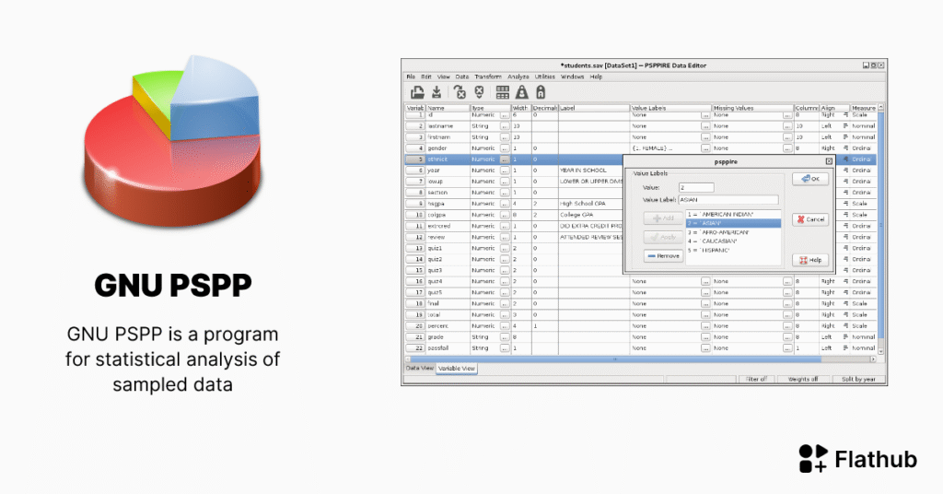
Task: Click the padlock-shaped toolbar icon
Action: tap(541, 91)
